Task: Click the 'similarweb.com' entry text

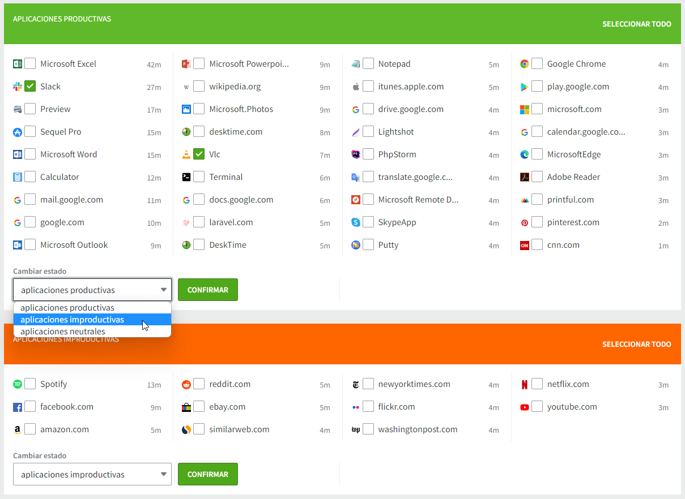Action: click(x=239, y=429)
